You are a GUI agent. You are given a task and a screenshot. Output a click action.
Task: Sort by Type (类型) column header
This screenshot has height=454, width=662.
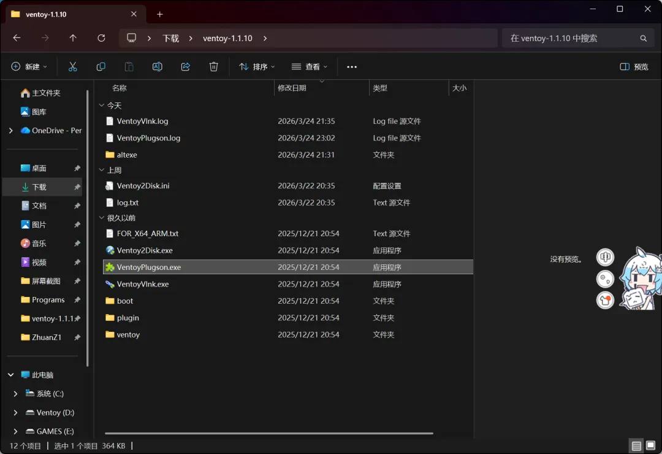click(380, 88)
